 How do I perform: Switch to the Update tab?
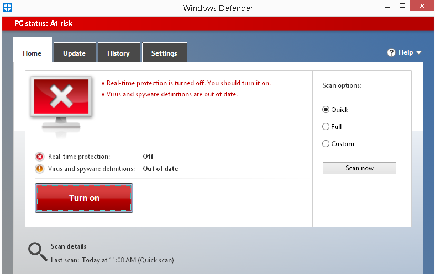pos(74,53)
